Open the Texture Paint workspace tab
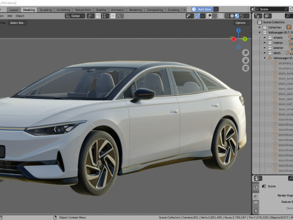 coord(83,10)
